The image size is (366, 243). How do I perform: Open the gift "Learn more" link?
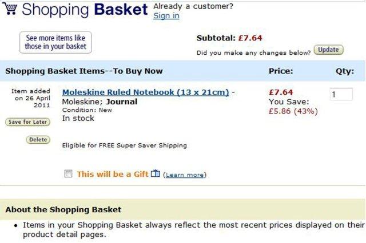184,175
